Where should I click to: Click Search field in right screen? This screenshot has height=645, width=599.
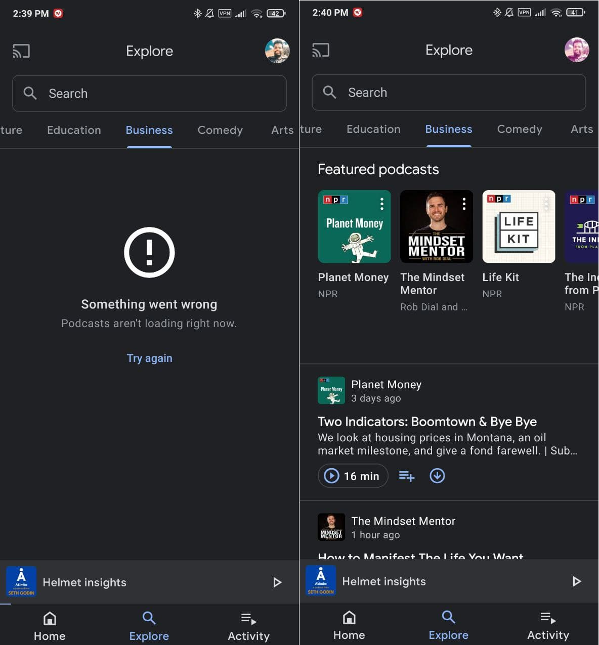(449, 93)
